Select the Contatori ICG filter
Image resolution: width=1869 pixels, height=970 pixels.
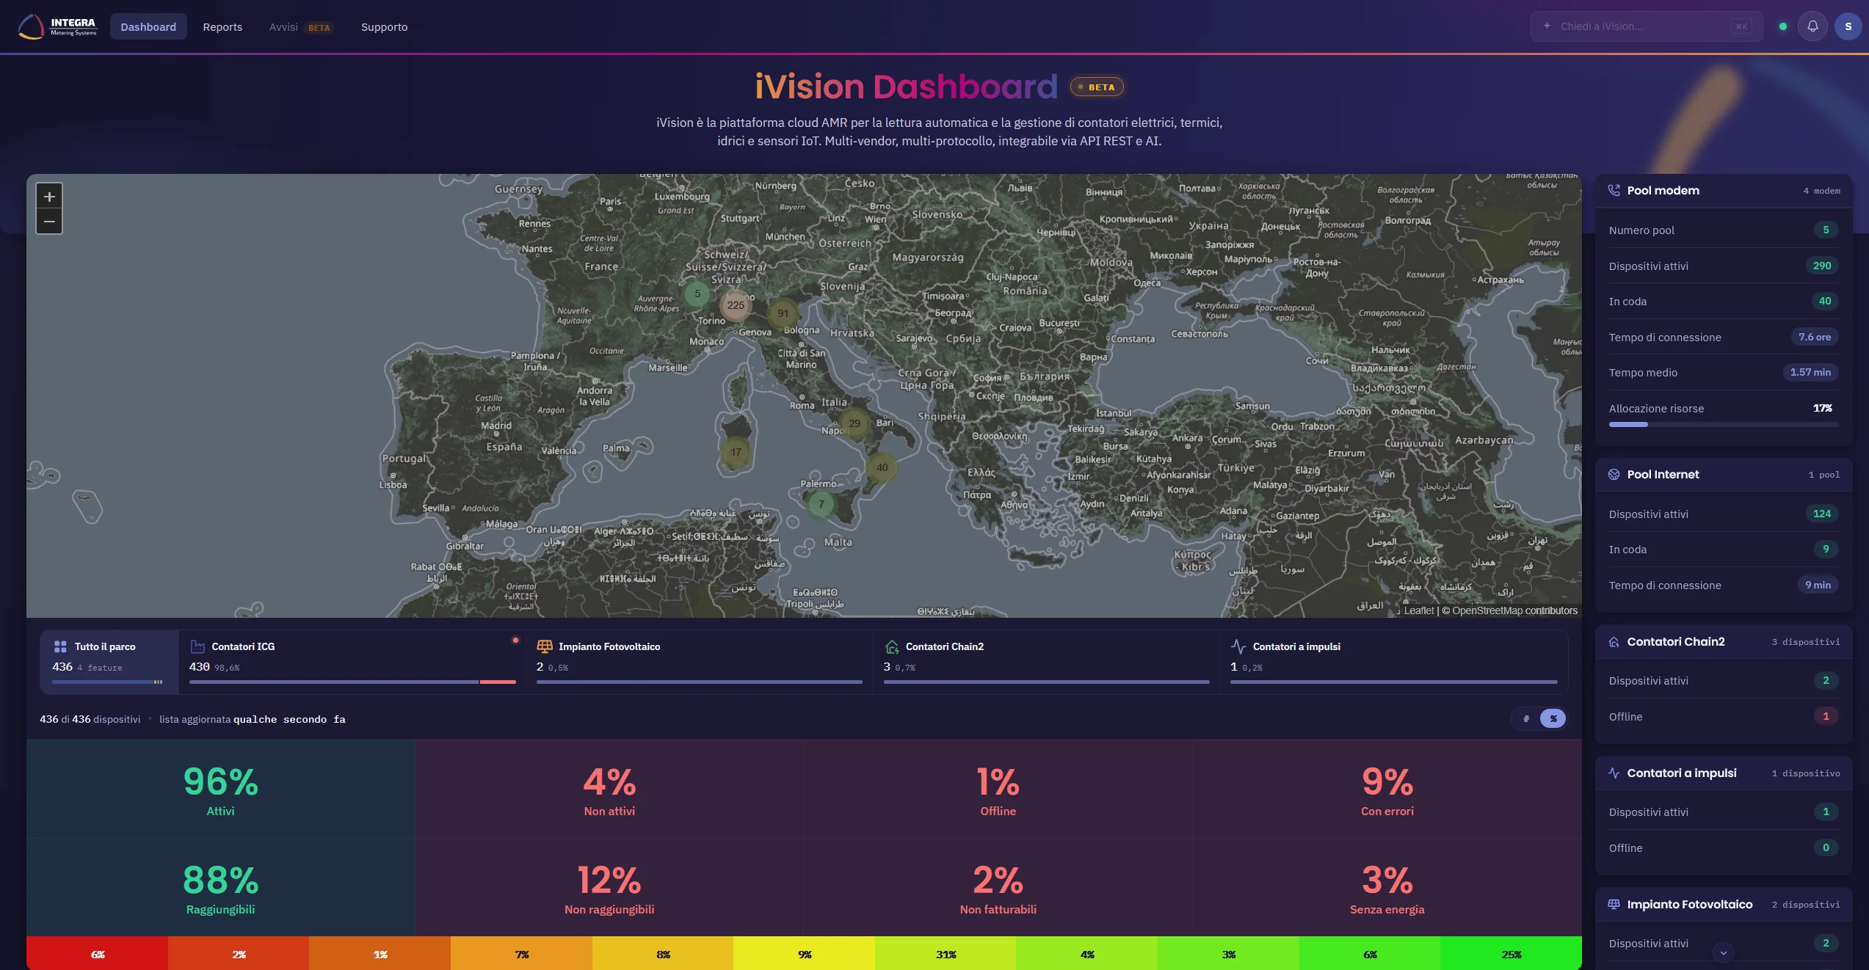coord(352,662)
